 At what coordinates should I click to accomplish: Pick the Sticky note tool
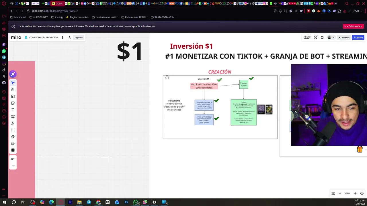(13, 103)
